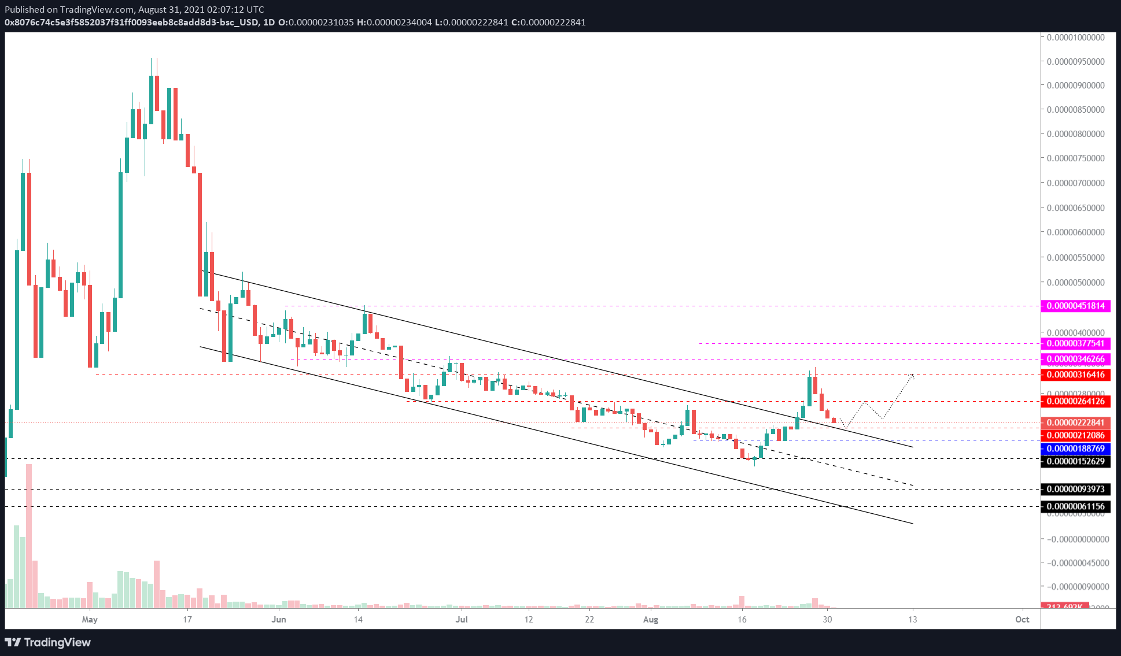Click the magenta 0.00000451814 price label
1121x656 pixels.
click(x=1075, y=306)
